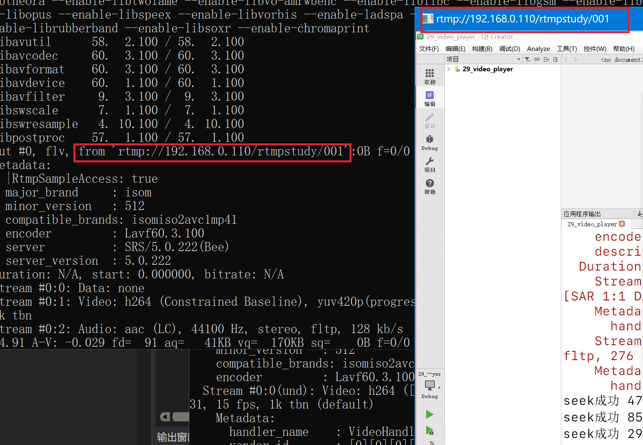Start debugging with the run-bug button

[429, 431]
